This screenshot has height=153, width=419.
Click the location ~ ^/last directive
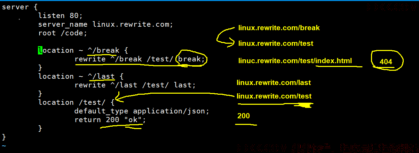pos(81,76)
